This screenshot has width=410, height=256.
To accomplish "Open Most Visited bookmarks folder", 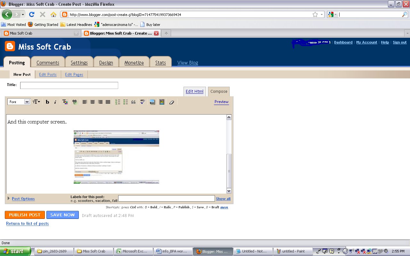I will (x=13, y=25).
